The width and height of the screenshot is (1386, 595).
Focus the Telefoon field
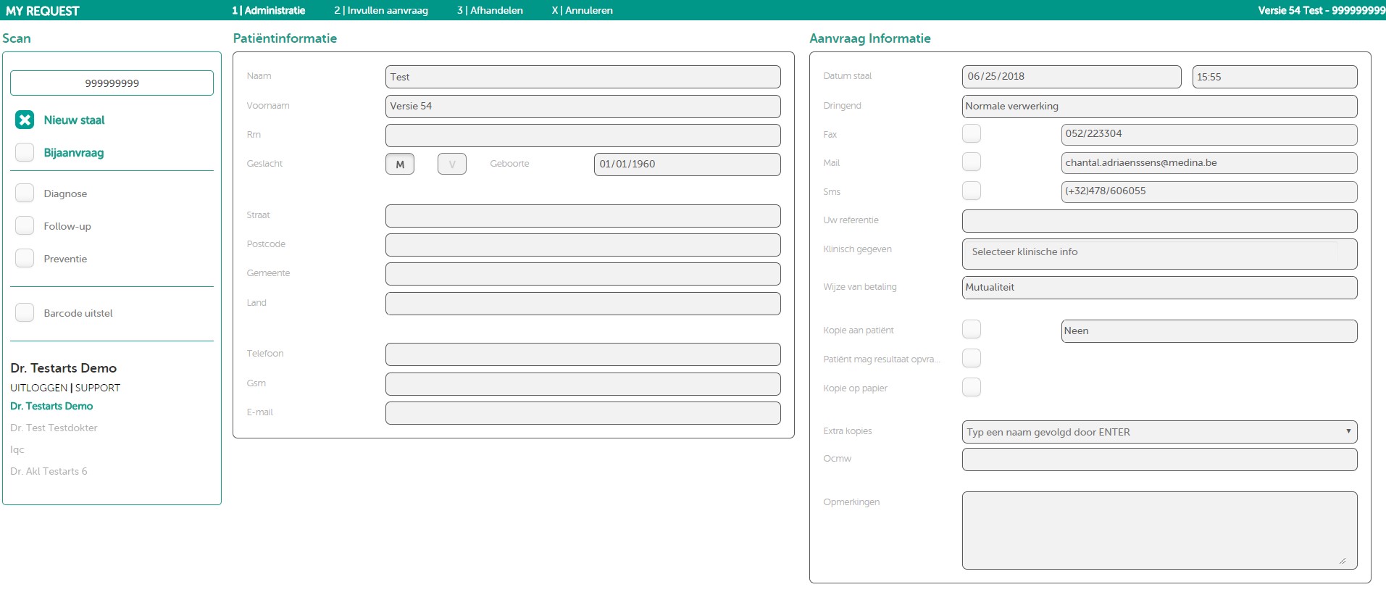click(583, 354)
